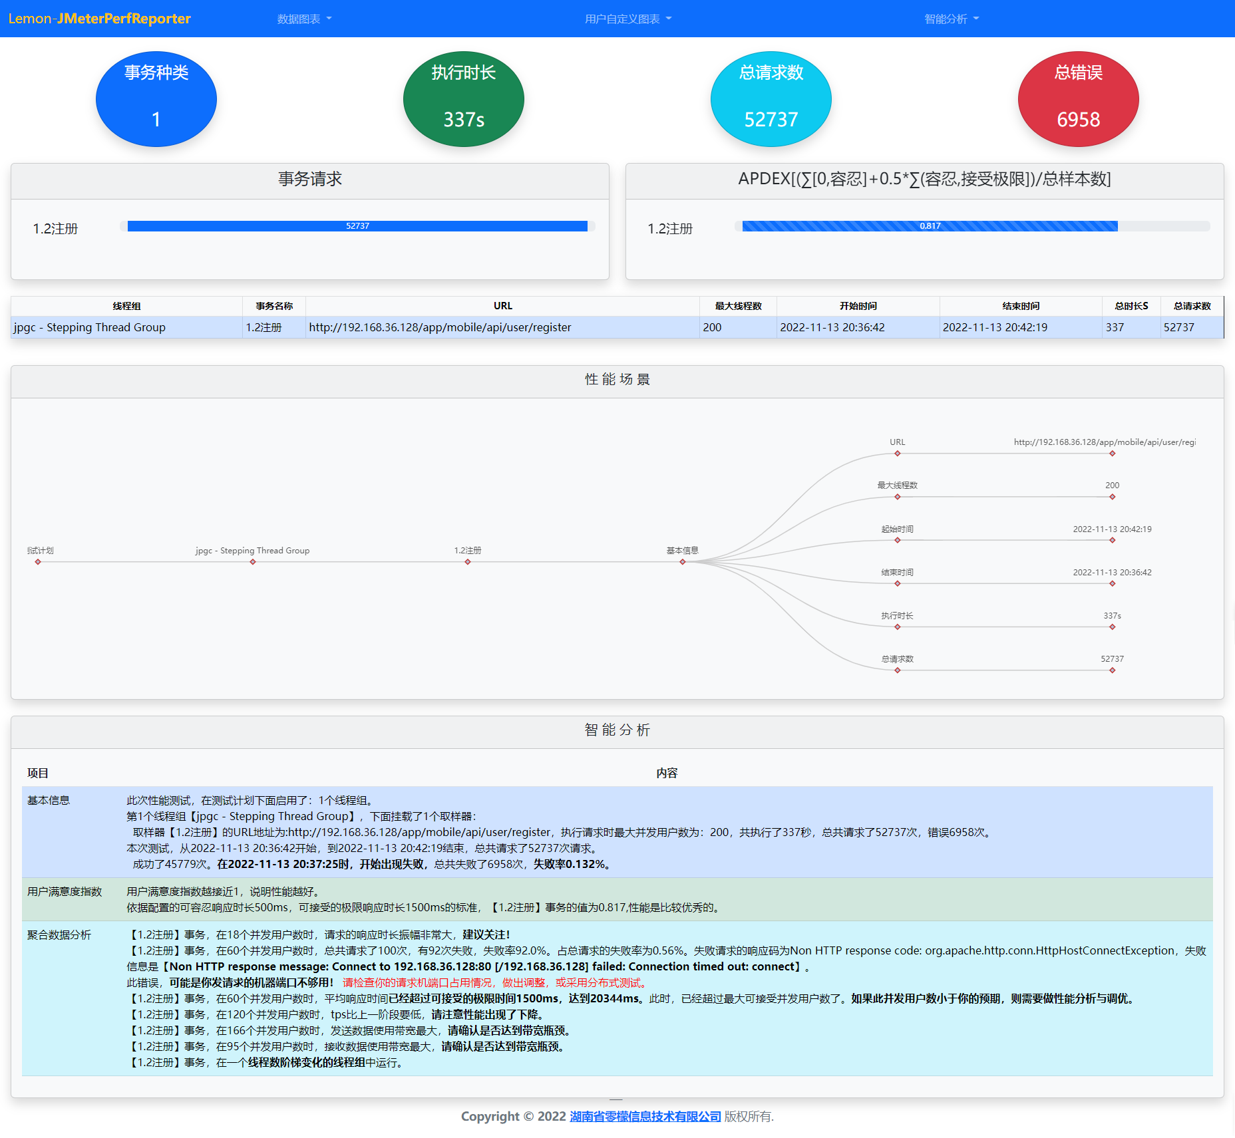The width and height of the screenshot is (1235, 1138).
Task: Click the 事务请求 blue progress bar 52737
Action: click(357, 226)
